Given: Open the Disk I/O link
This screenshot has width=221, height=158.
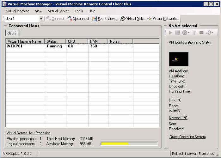Looking at the screenshot, I should (175, 100).
